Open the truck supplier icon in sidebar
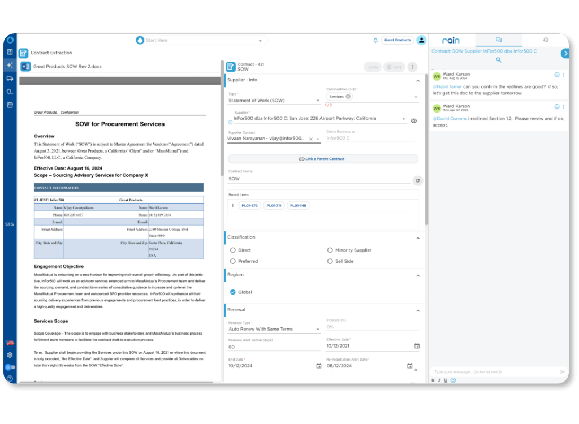The width and height of the screenshot is (579, 424). (10, 79)
